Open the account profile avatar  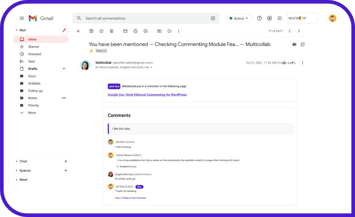point(332,18)
